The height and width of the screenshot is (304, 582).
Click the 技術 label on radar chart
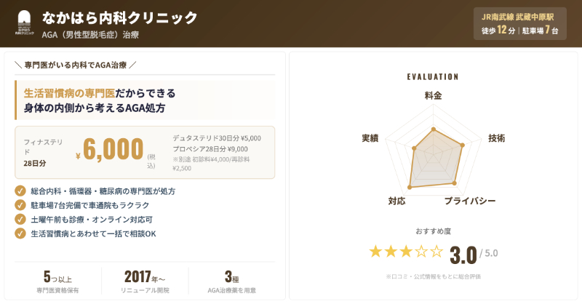tap(496, 138)
